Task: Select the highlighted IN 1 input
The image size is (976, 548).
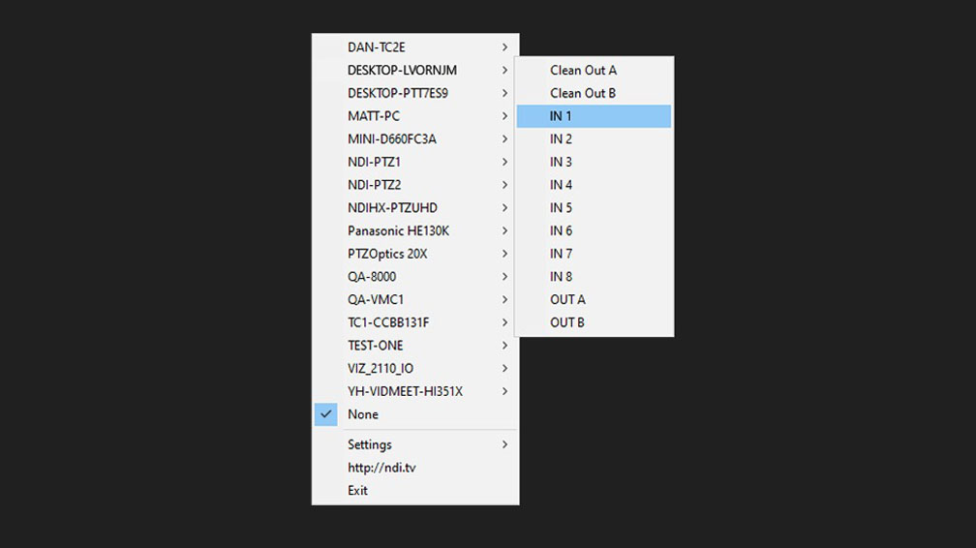Action: 562,116
